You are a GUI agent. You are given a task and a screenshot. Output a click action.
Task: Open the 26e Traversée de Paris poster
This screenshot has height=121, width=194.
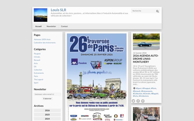click(x=97, y=77)
